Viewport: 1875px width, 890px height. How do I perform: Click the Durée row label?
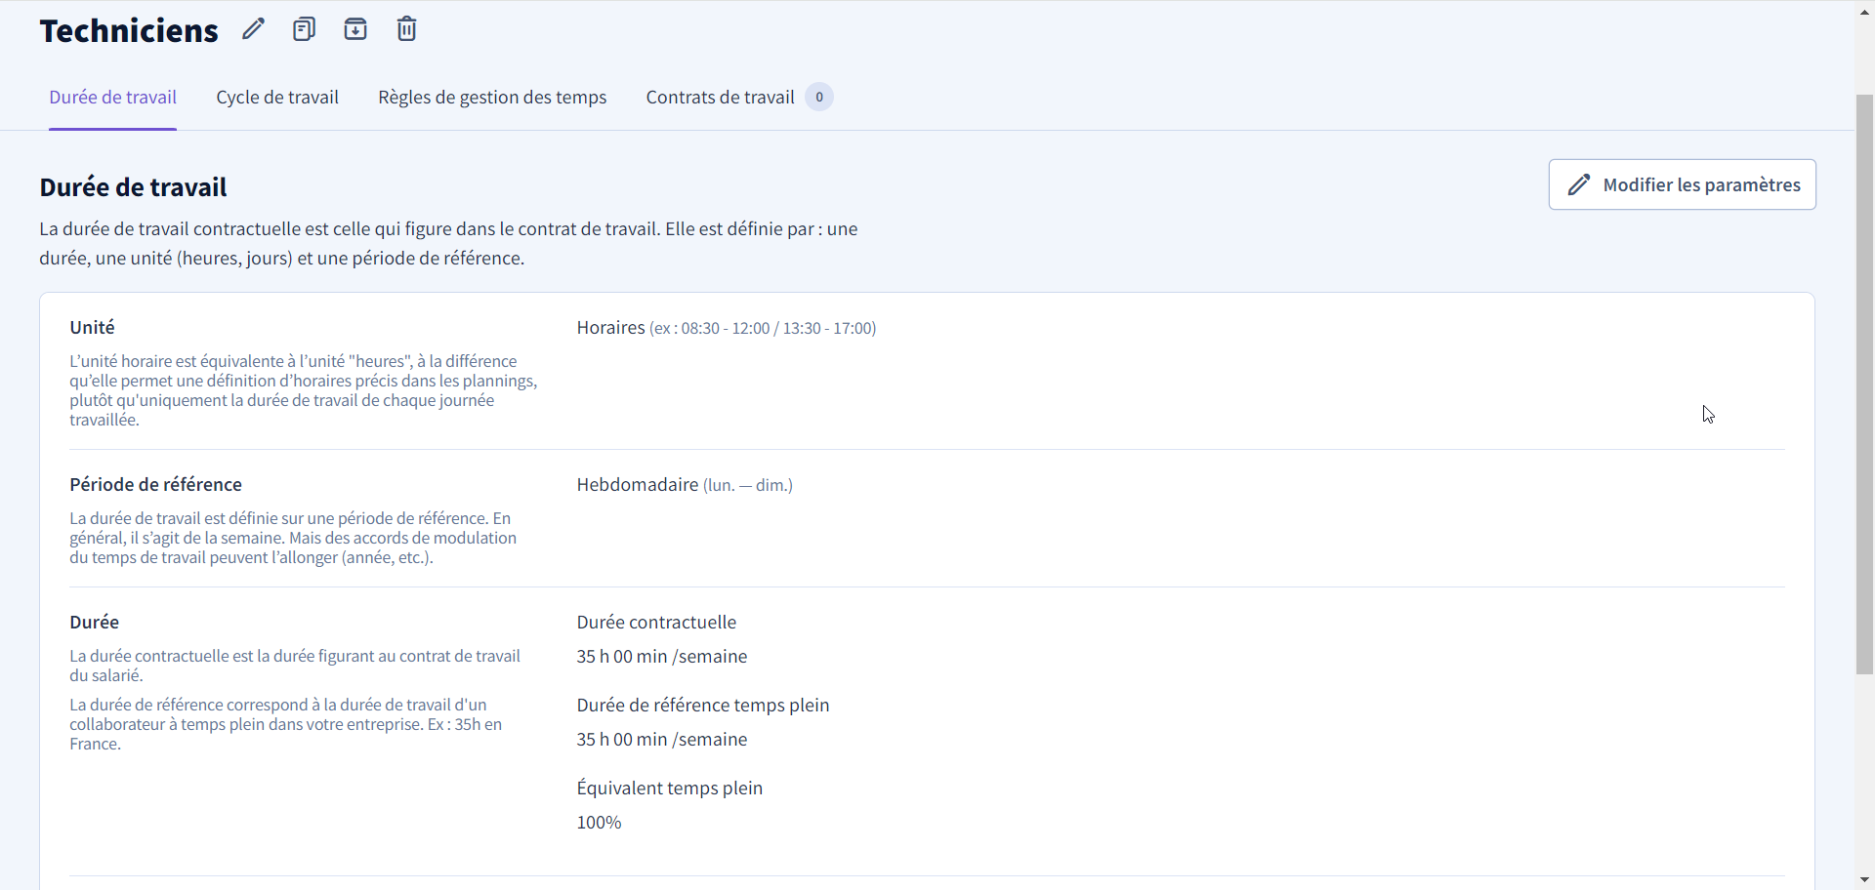tap(94, 623)
